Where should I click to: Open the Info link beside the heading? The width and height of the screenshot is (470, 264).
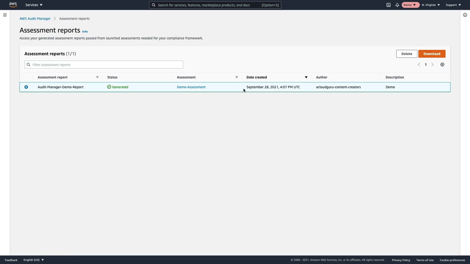coord(85,32)
